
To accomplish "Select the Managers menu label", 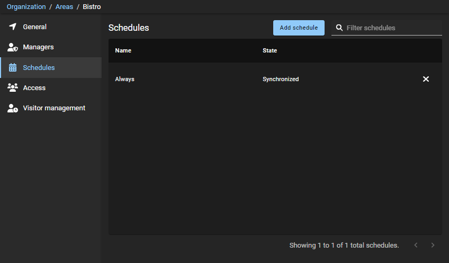I will [38, 47].
